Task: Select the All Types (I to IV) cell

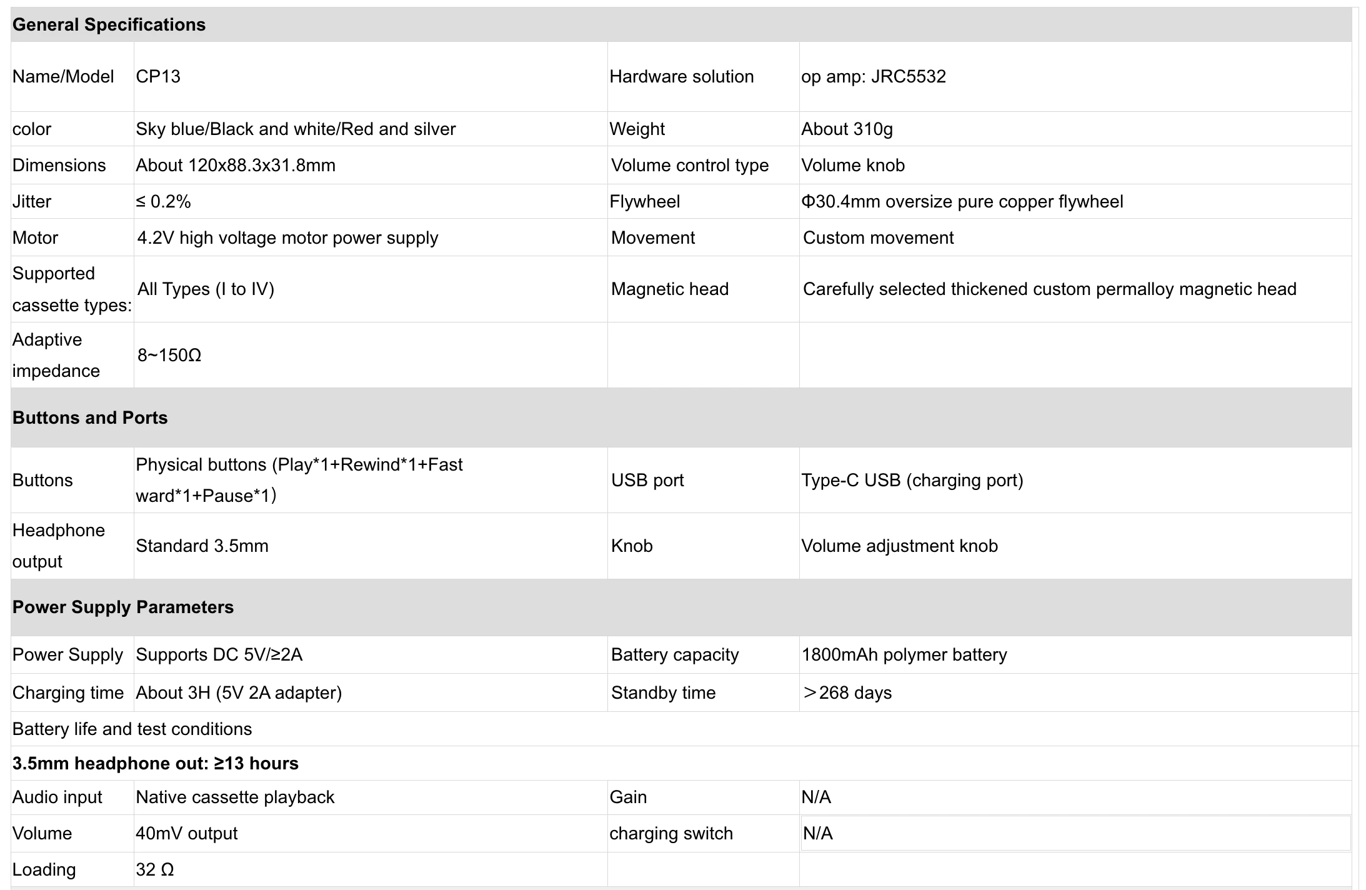Action: 371,289
